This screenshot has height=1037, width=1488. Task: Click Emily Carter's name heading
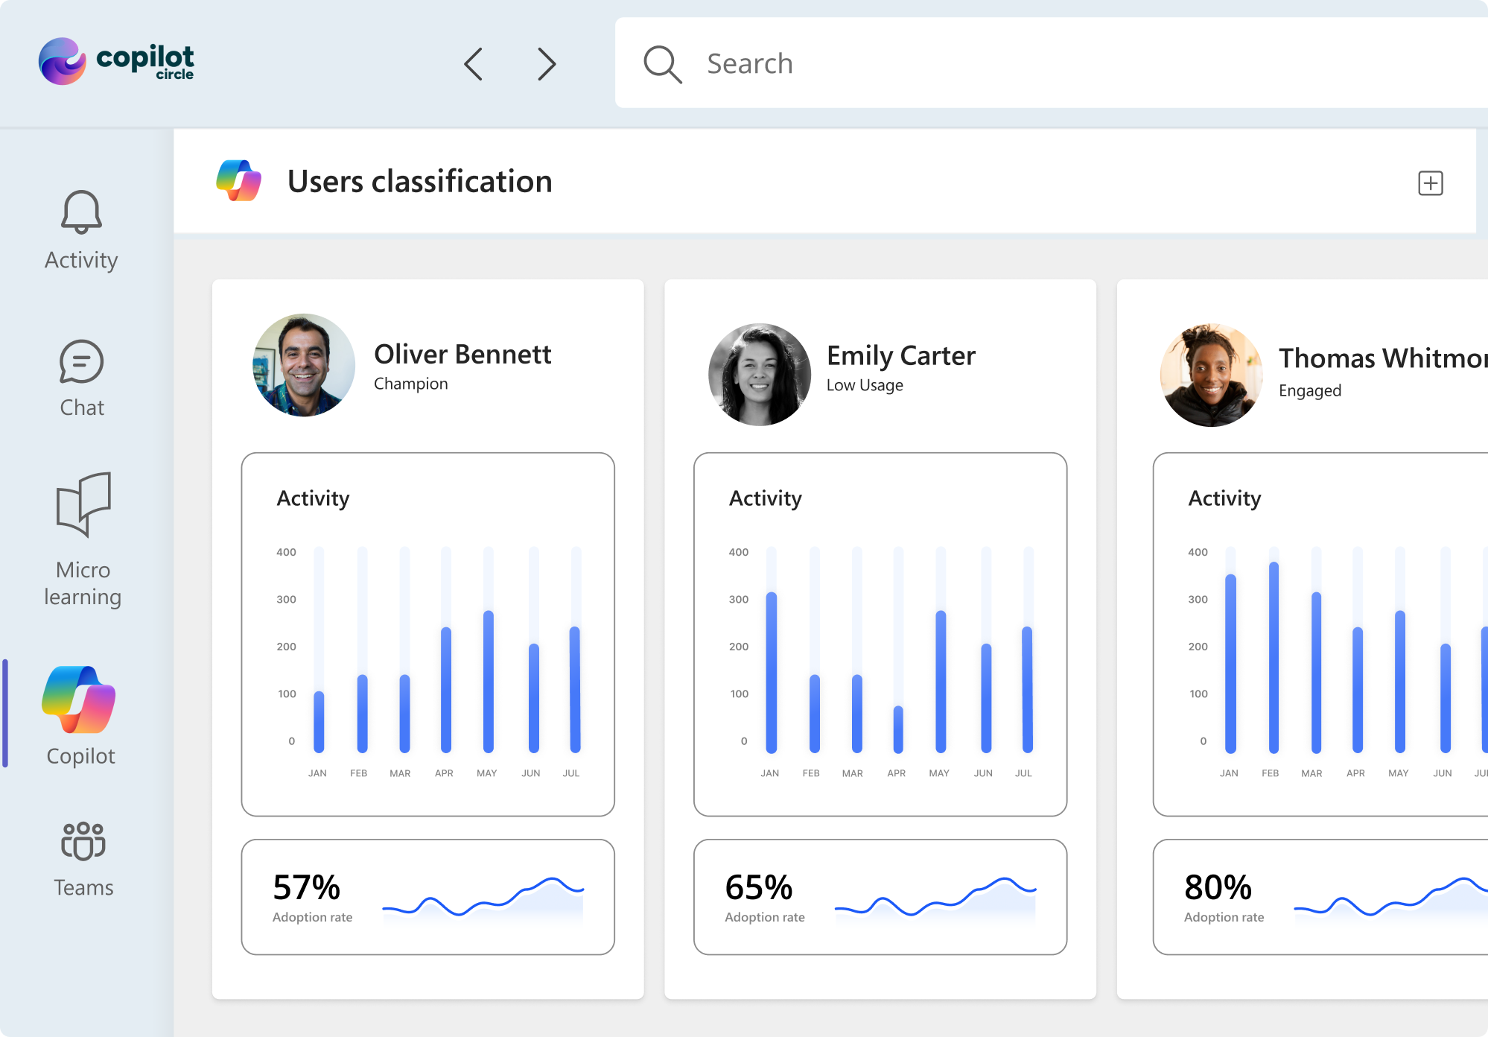click(900, 356)
